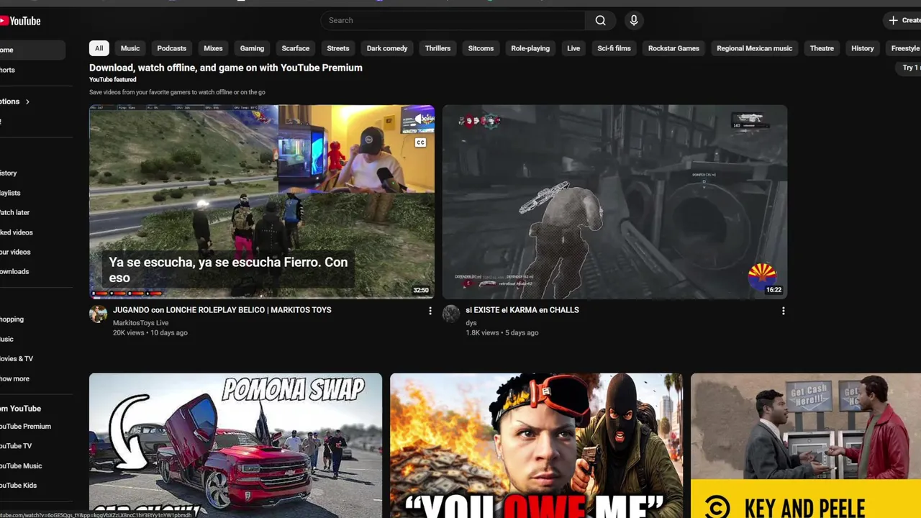Select the Music filter chip
The image size is (921, 518).
[x=130, y=48]
